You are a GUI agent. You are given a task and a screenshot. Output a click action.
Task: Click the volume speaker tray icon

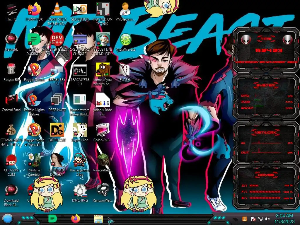coord(267,219)
